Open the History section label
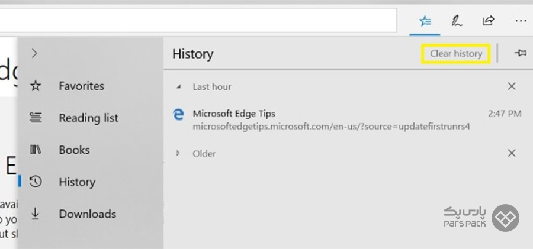This screenshot has width=533, height=249. click(77, 182)
